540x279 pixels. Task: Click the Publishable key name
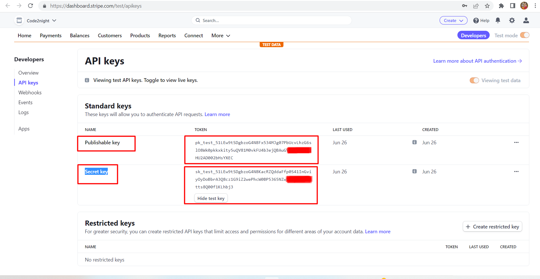coord(102,143)
